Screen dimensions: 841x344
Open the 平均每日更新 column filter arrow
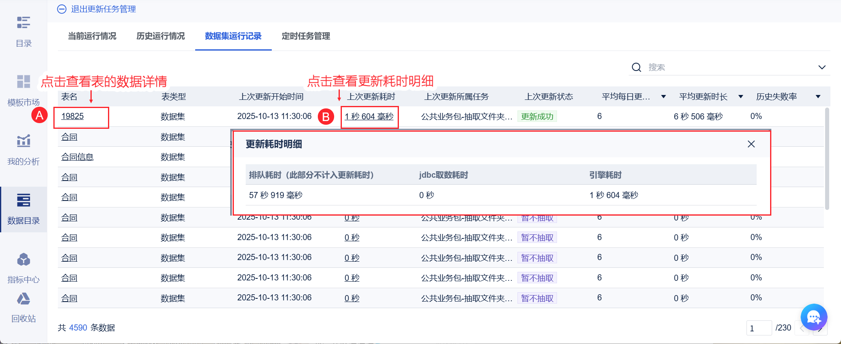click(663, 97)
